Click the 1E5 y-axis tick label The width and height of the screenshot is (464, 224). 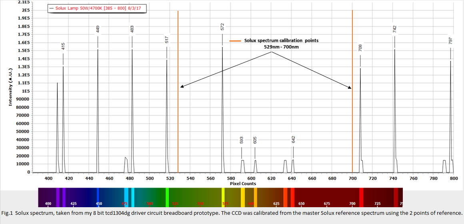coord(25,91)
